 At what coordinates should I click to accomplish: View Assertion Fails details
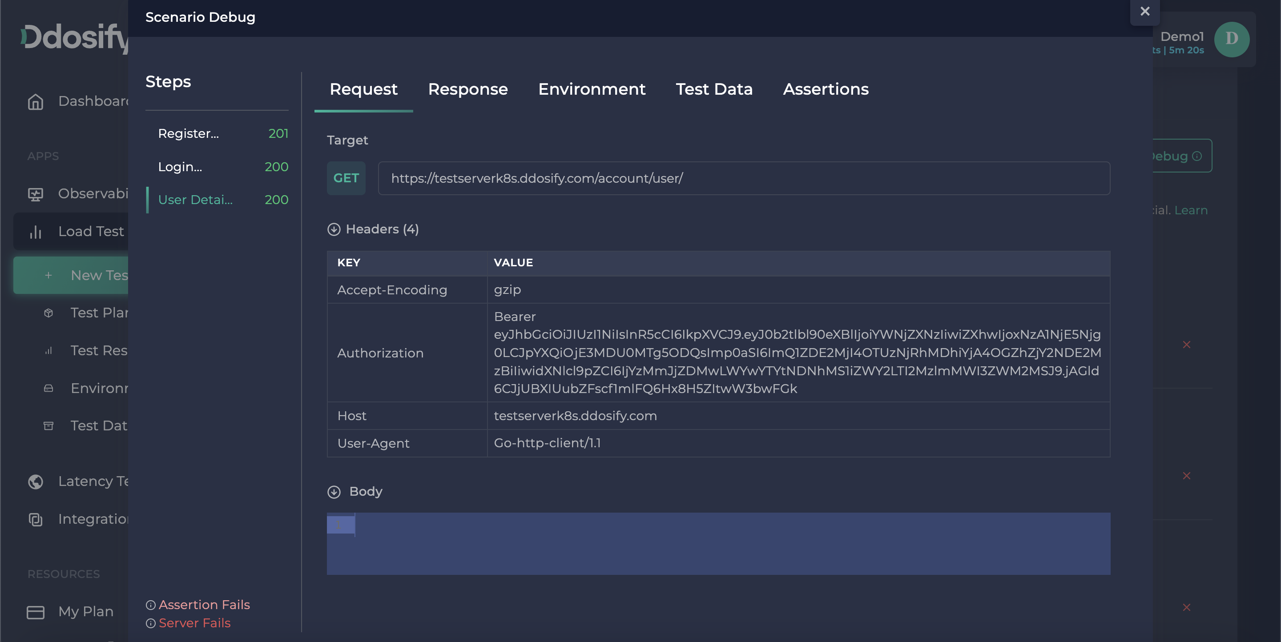[x=204, y=605]
